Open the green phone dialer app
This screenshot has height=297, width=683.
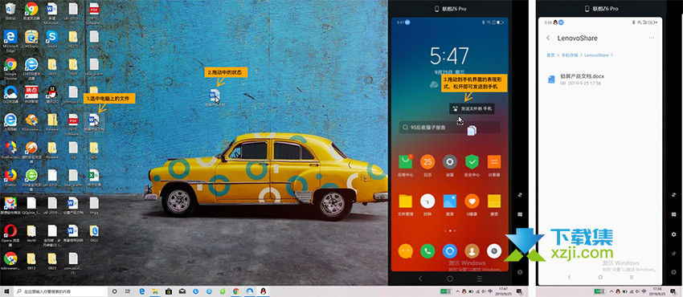(x=427, y=251)
